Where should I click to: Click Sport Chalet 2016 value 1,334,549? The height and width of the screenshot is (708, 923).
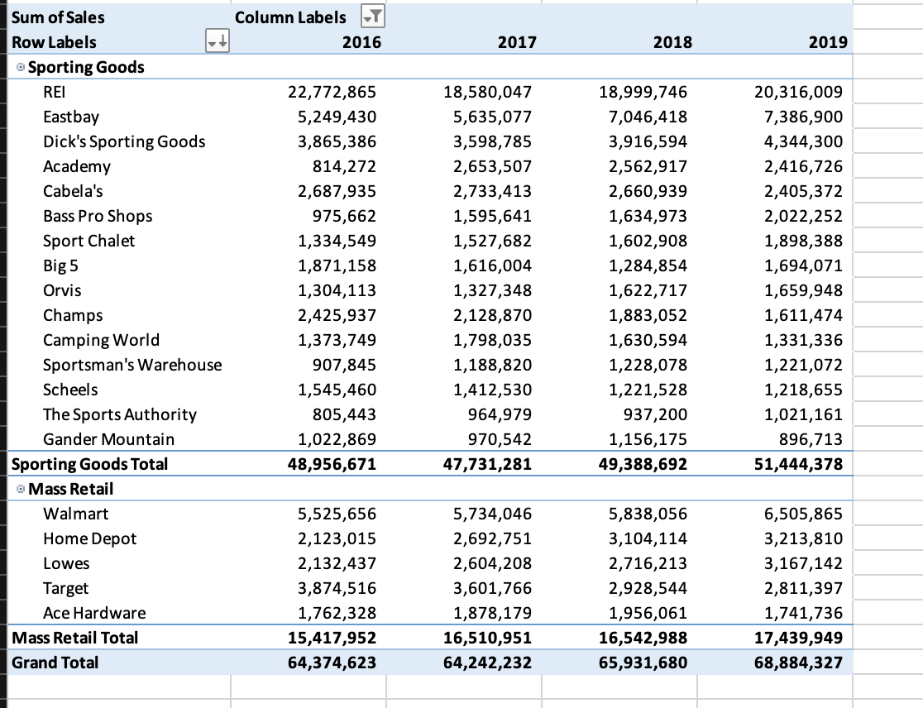(x=337, y=241)
